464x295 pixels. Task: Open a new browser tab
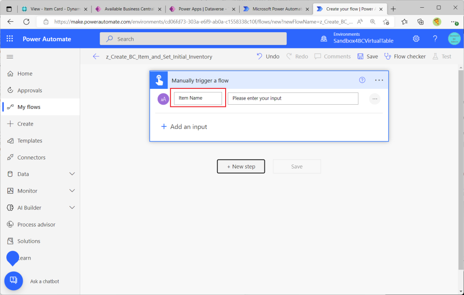click(x=393, y=9)
